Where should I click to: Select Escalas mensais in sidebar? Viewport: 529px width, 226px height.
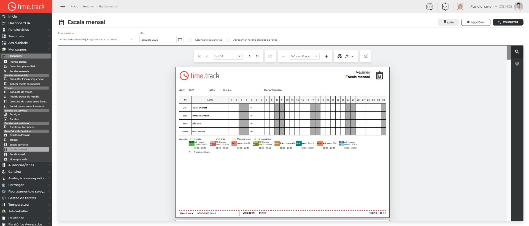point(19,71)
